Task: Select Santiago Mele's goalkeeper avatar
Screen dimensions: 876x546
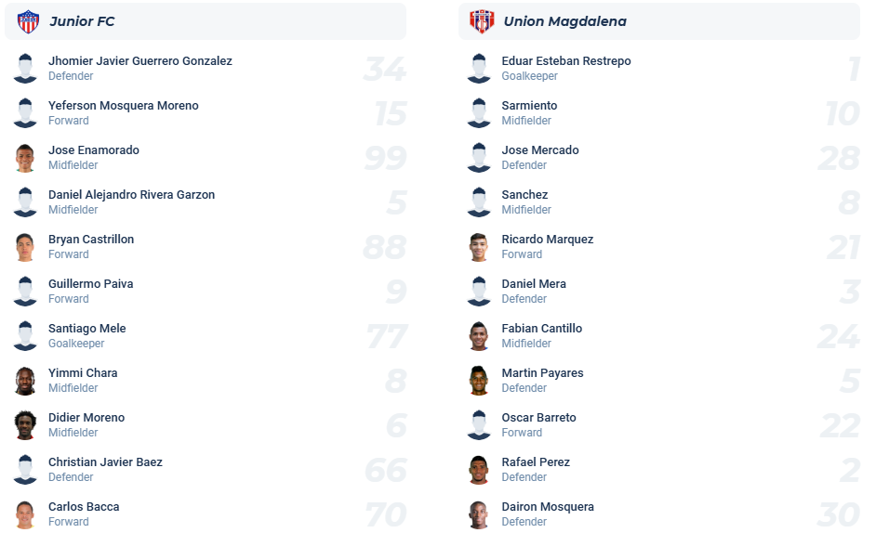Action: (25, 335)
